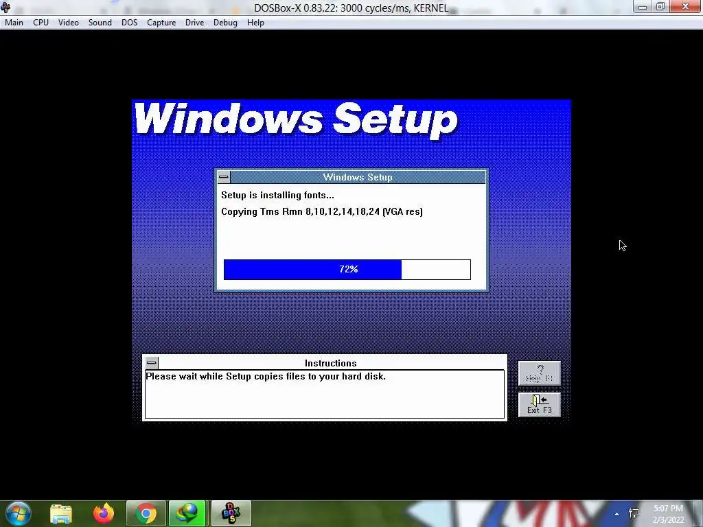This screenshot has height=527, width=703.
Task: Click the Exit F3 button
Action: click(540, 405)
